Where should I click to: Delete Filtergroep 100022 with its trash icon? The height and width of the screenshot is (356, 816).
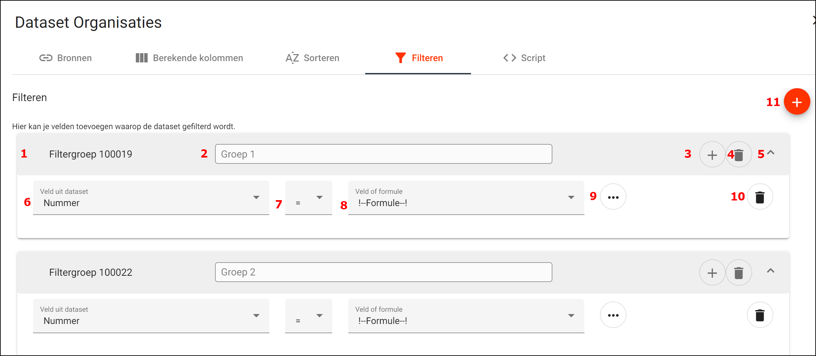click(739, 273)
